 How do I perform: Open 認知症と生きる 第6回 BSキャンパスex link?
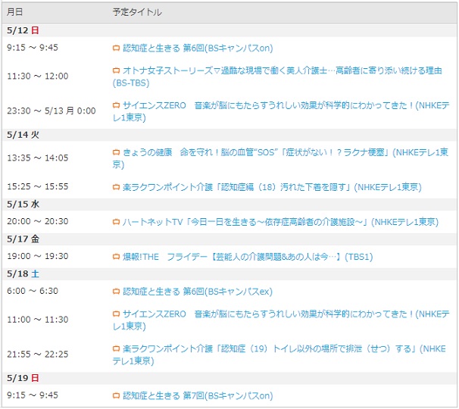[x=198, y=292]
